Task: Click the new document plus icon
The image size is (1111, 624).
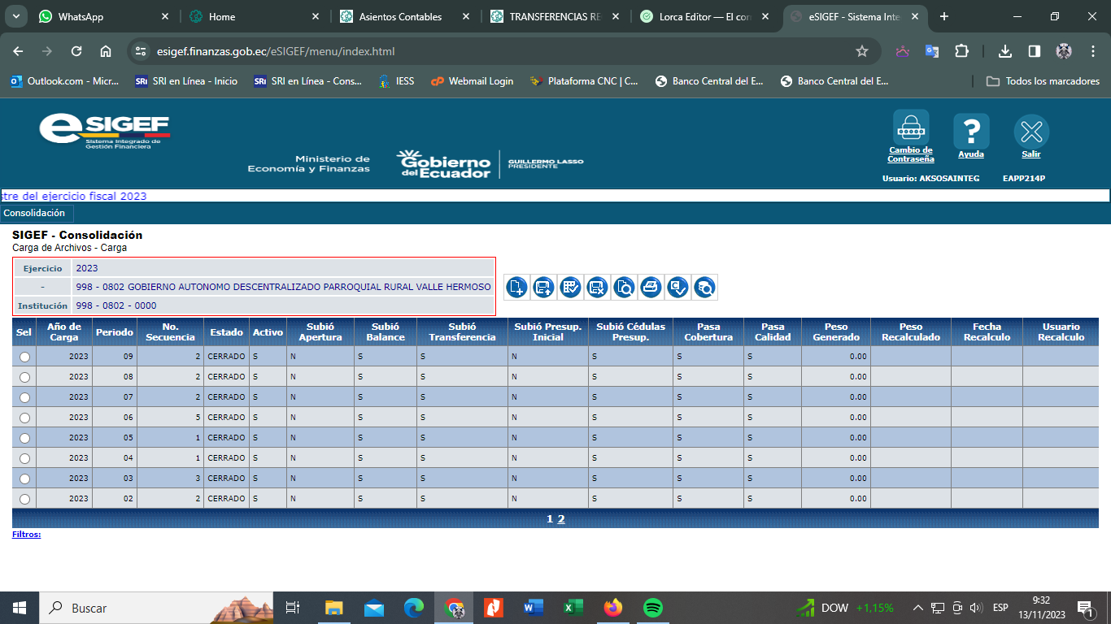Action: click(516, 287)
